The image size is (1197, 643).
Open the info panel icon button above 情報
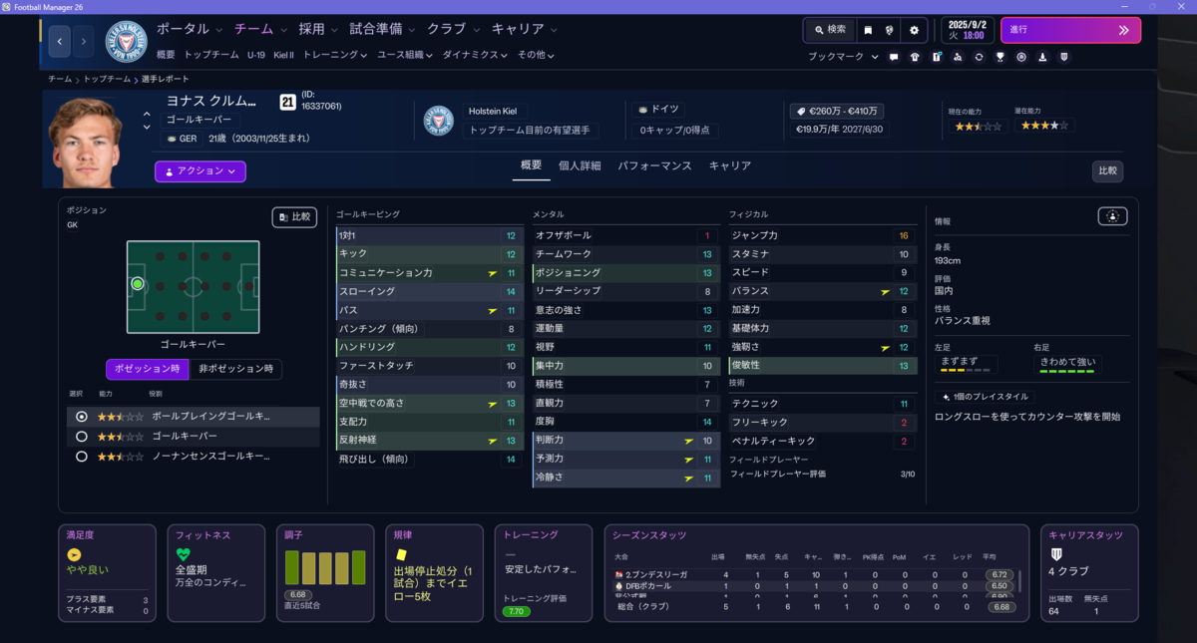click(x=1113, y=216)
